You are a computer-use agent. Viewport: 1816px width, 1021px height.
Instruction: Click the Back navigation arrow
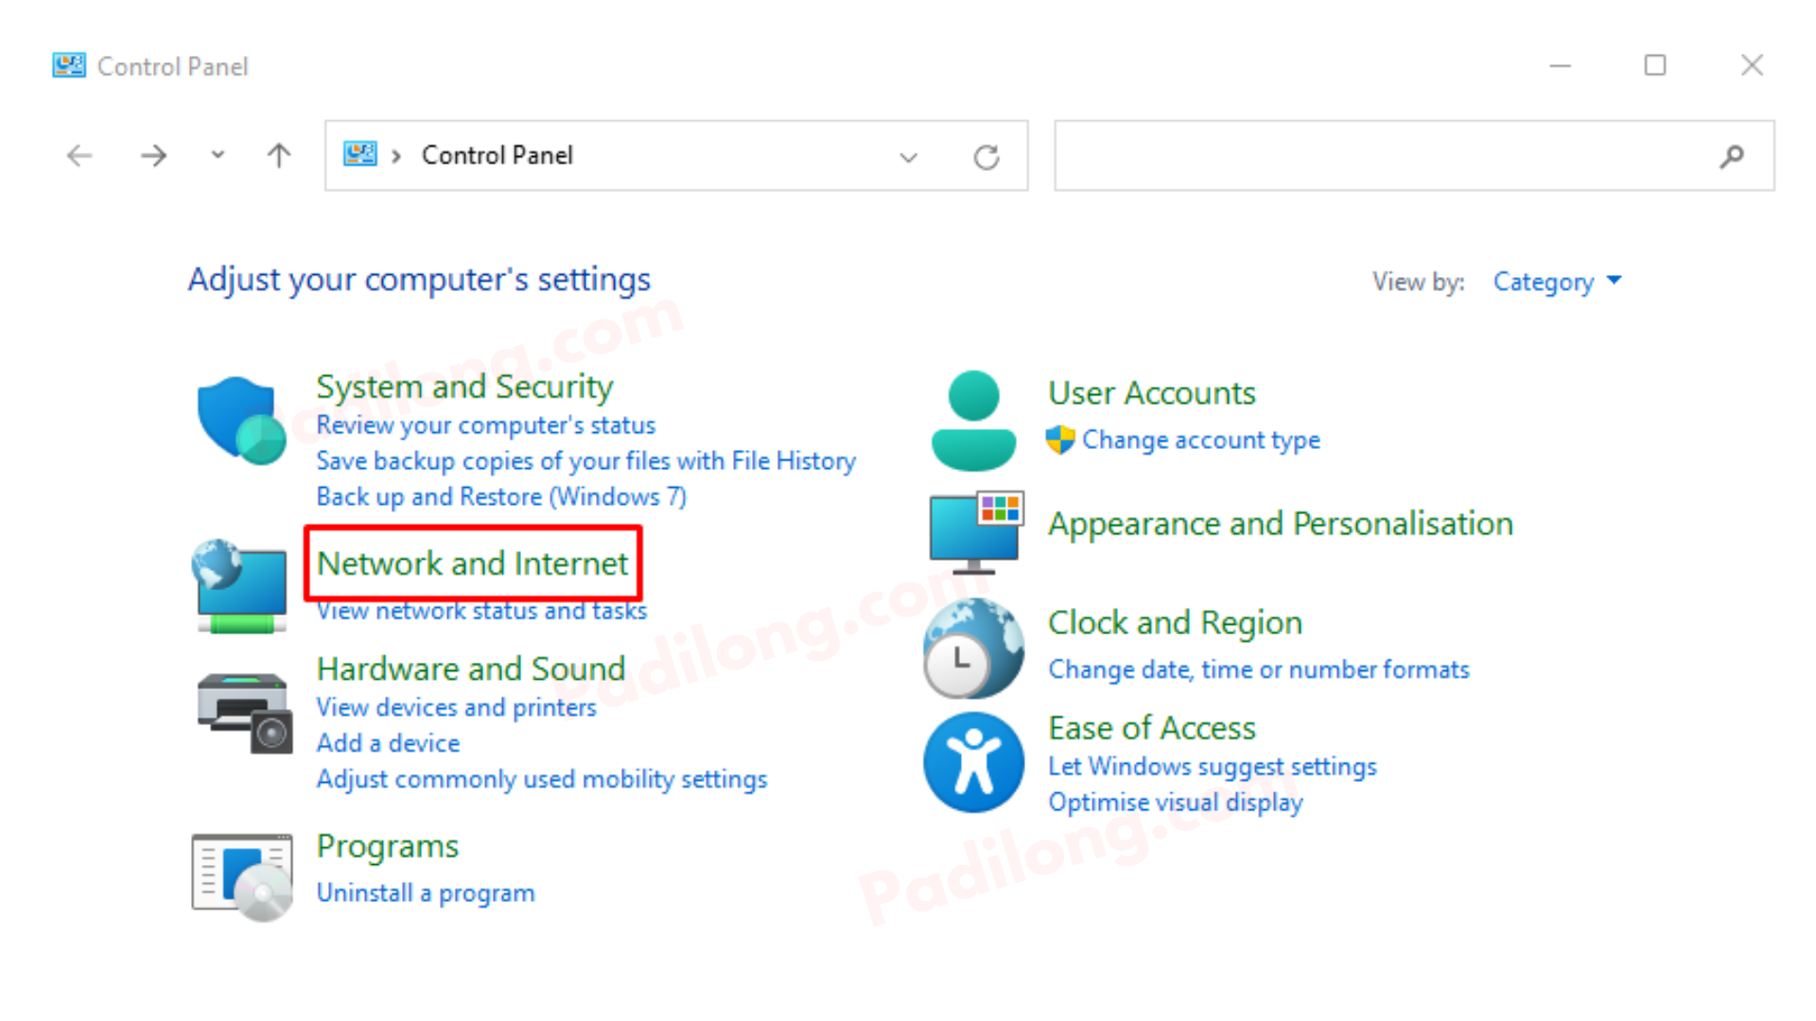point(79,155)
